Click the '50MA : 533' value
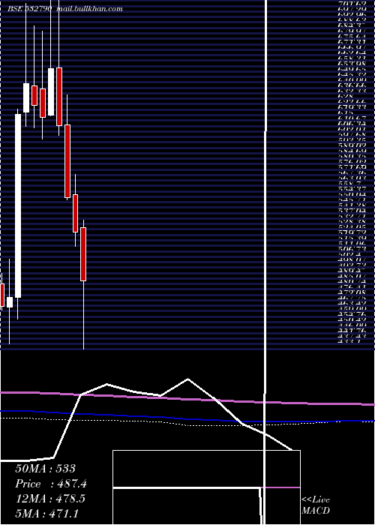375x525 pixels. [x=46, y=469]
